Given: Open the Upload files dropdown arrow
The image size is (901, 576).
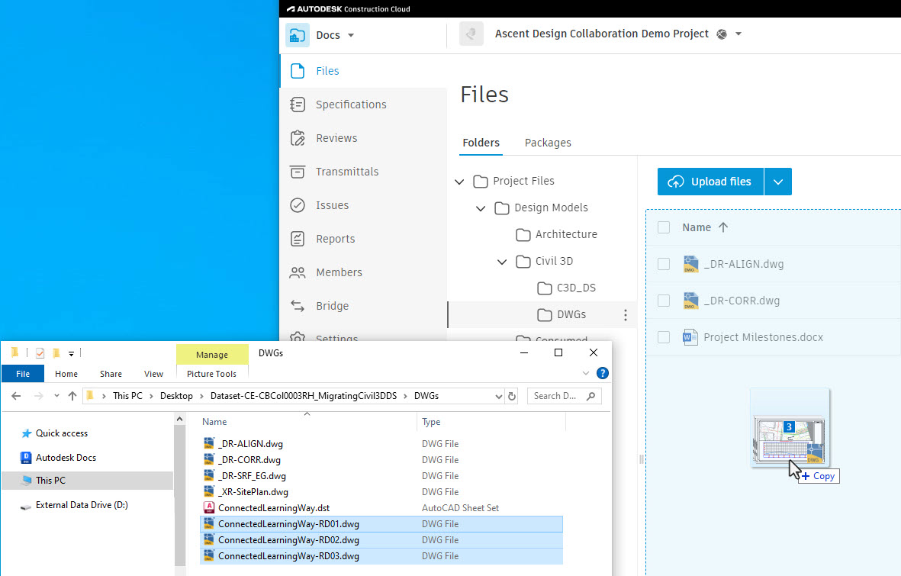Looking at the screenshot, I should click(x=778, y=182).
